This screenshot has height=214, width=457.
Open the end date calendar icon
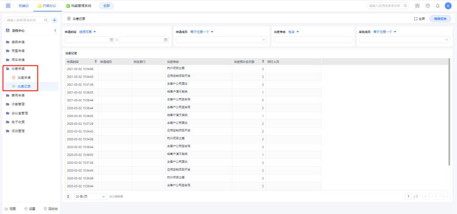coord(165,40)
